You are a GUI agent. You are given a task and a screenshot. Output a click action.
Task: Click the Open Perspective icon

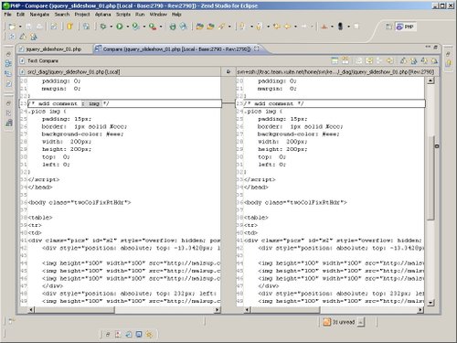point(388,27)
